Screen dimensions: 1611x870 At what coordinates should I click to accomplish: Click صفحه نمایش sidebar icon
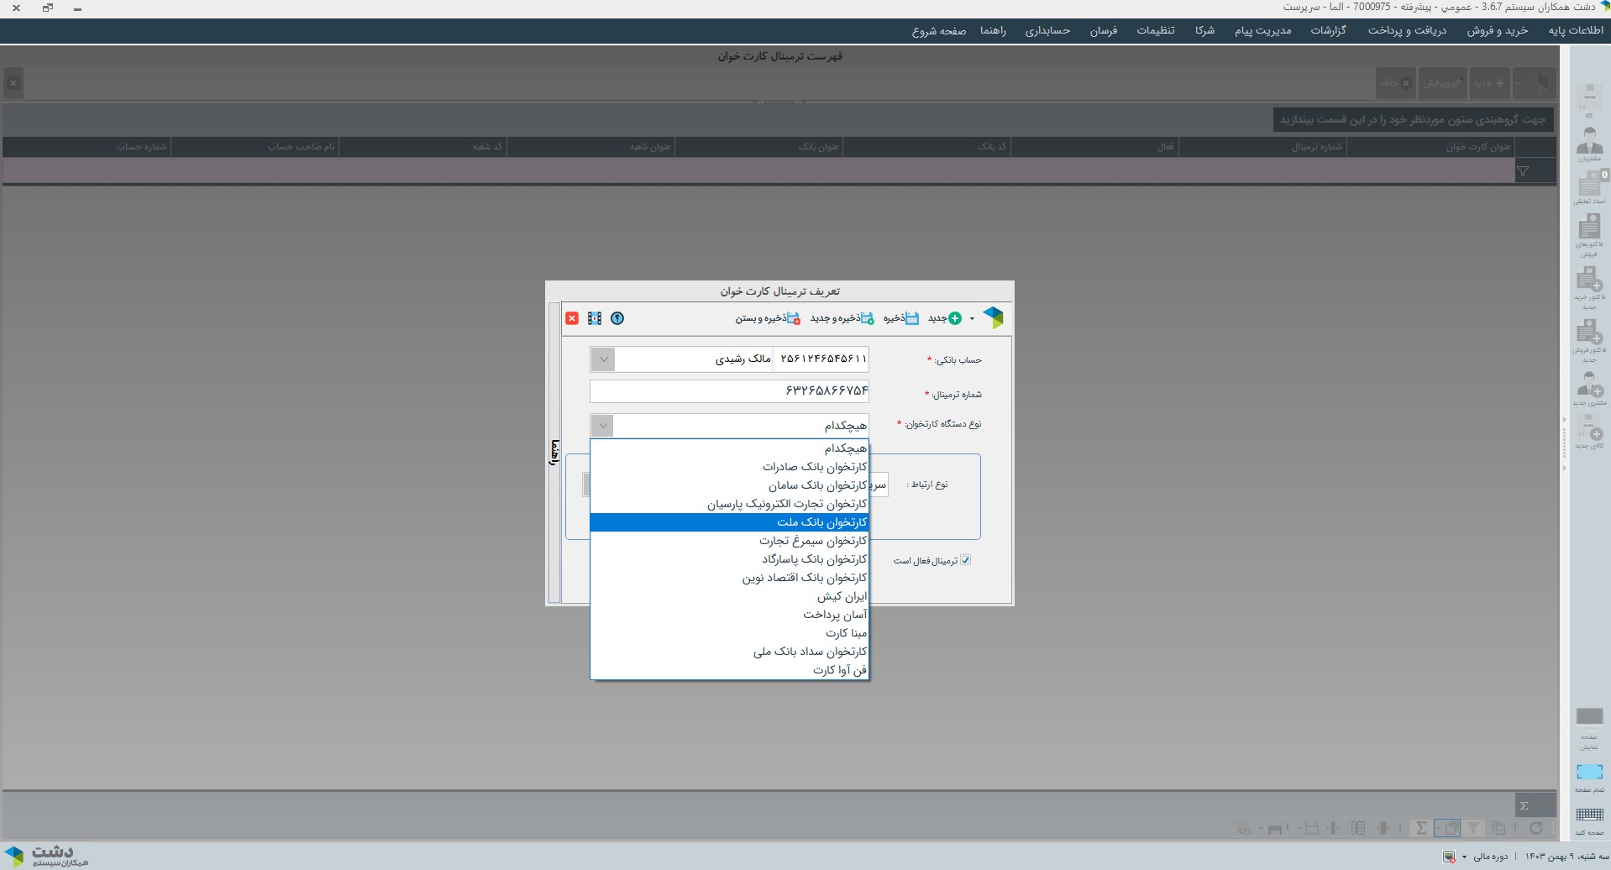click(1588, 729)
